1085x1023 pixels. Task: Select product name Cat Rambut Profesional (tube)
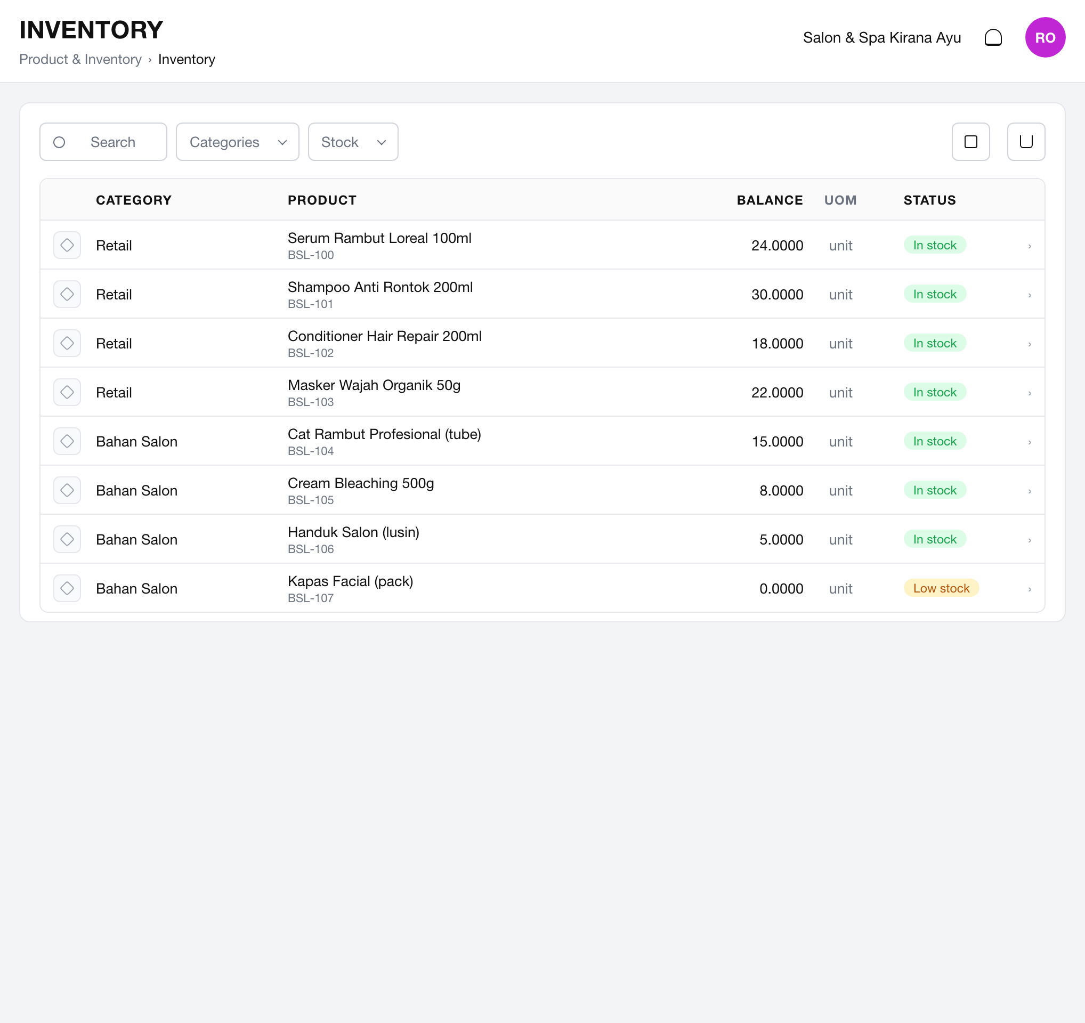click(x=384, y=434)
